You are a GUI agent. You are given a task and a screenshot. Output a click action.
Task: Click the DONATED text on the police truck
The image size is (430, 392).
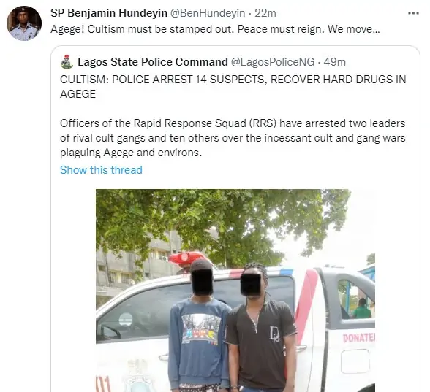coord(358,338)
